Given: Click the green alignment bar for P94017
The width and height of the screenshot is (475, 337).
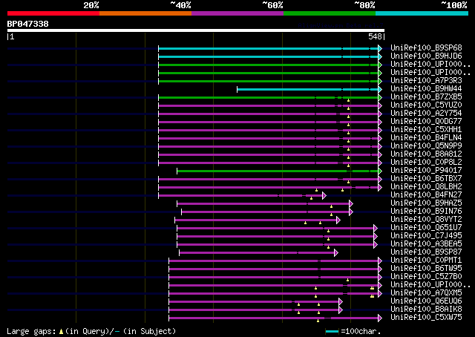Looking at the screenshot, I should [278, 171].
